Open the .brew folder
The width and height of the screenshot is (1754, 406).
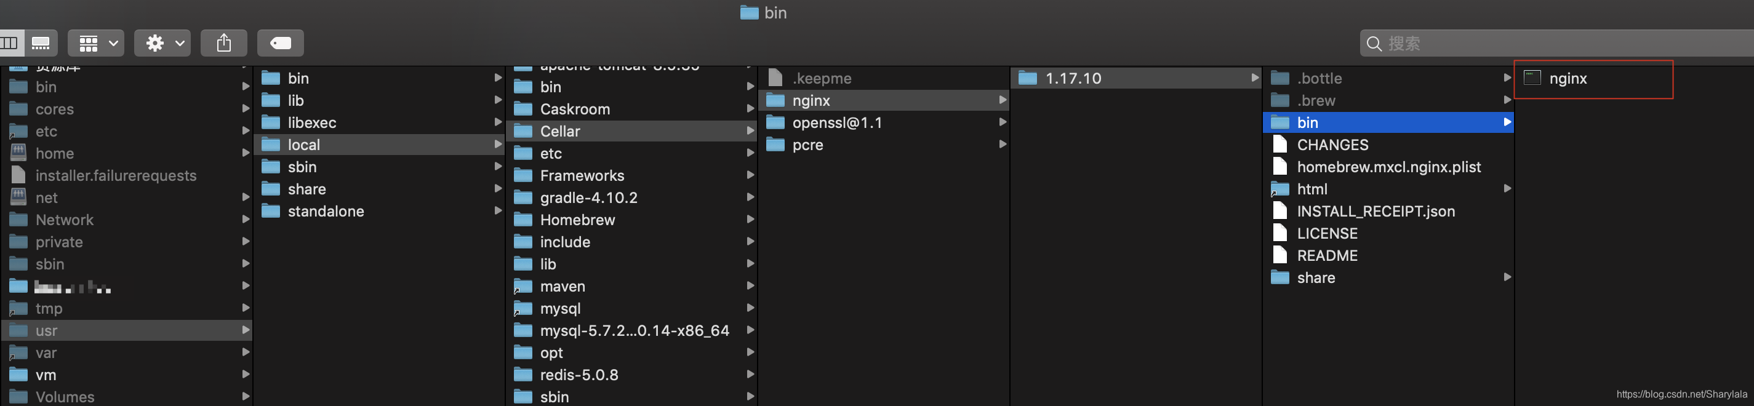point(1388,101)
